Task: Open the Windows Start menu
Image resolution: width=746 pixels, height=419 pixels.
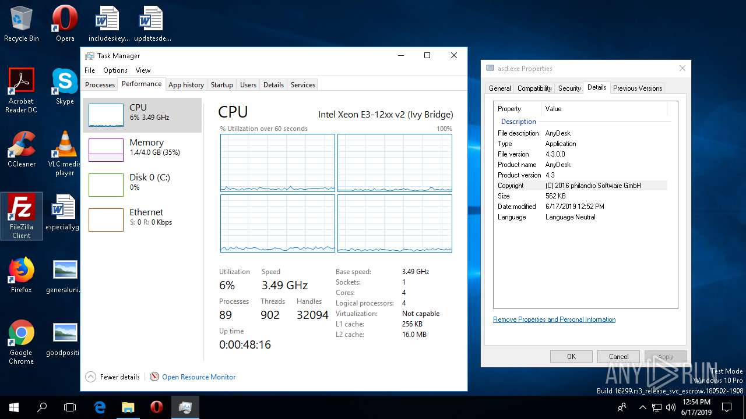Action: click(13, 407)
